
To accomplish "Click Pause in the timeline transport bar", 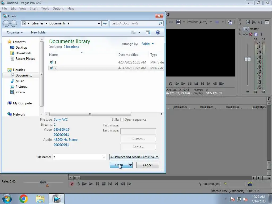I will coord(97,184).
